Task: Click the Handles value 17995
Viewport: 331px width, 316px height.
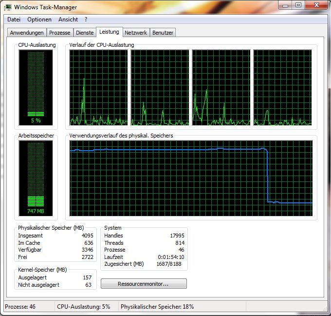Action: coord(177,236)
